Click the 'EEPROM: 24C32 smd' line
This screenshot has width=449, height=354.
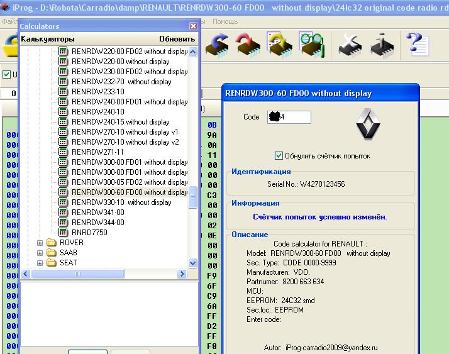tap(280, 301)
